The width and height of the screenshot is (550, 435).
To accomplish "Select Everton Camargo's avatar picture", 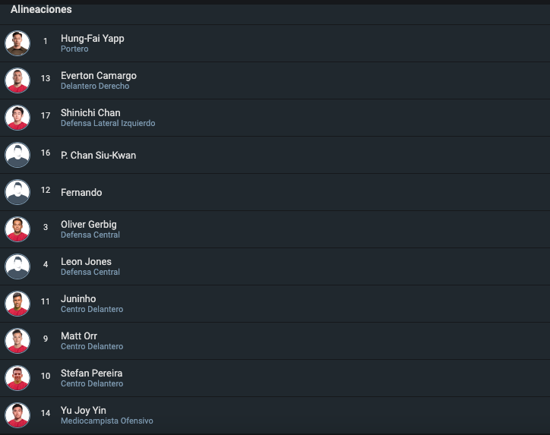I will pos(17,80).
